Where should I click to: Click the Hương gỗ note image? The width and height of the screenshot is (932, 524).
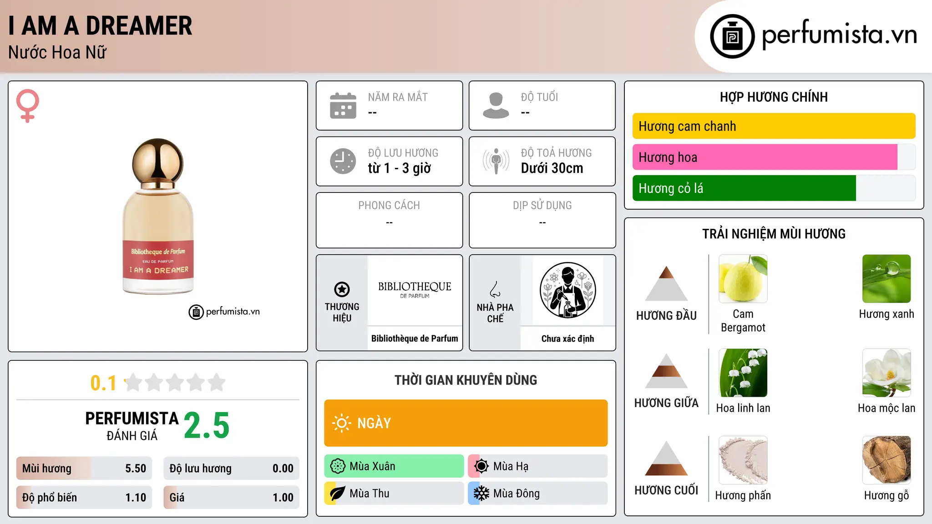click(886, 460)
